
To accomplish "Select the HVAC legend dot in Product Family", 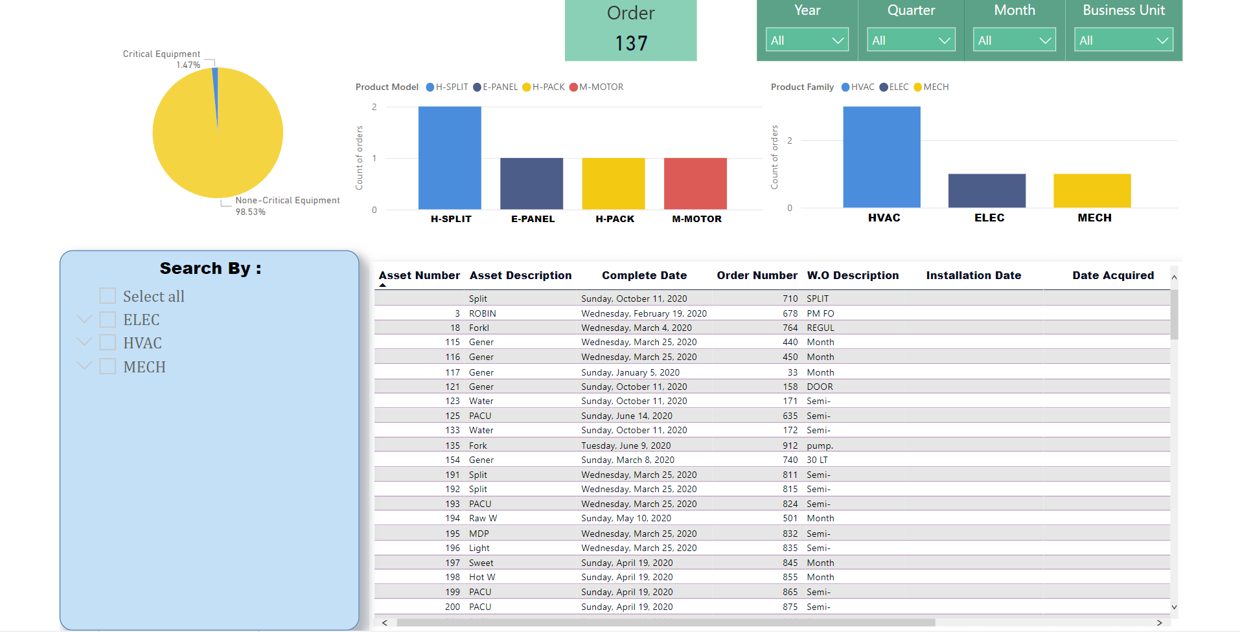I will 844,87.
